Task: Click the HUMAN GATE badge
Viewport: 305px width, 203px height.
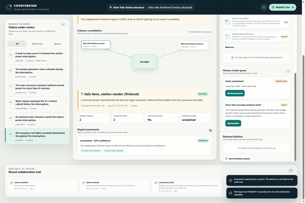Action: [281, 81]
